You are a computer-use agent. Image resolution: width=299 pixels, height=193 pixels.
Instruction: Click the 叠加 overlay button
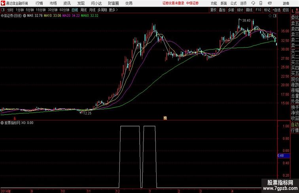click(222, 10)
